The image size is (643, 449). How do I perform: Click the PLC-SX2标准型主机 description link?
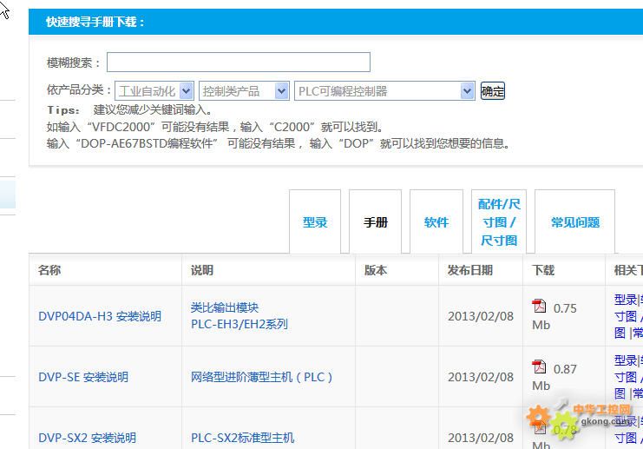click(243, 438)
